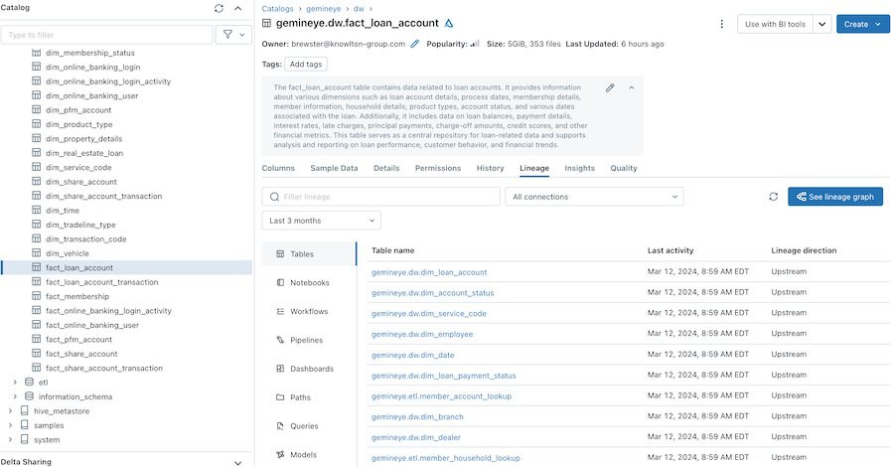
Task: Click Add tags button
Action: coord(306,65)
